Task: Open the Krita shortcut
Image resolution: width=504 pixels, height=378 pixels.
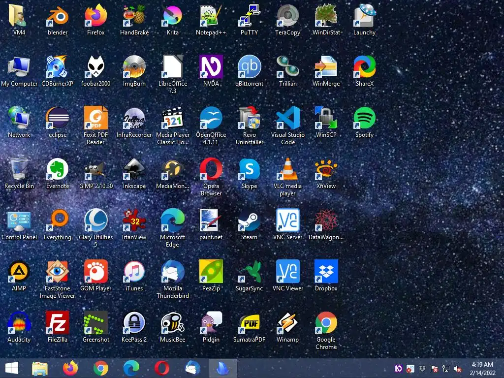Action: pyautogui.click(x=173, y=16)
